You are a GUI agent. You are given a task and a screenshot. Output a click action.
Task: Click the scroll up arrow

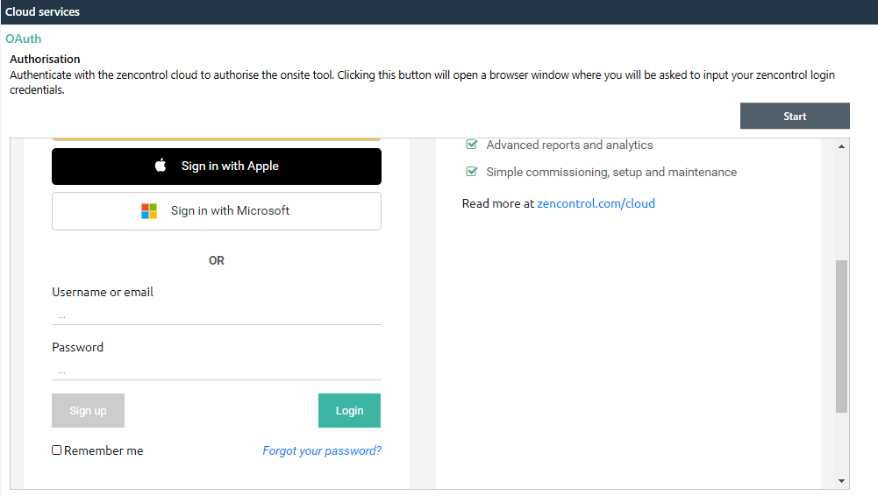coord(842,146)
